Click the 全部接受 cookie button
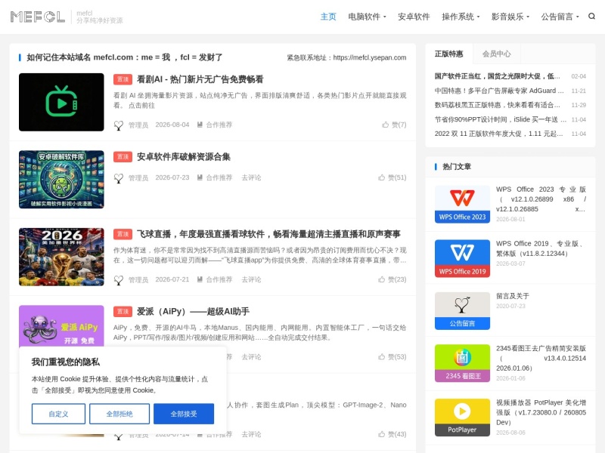This screenshot has height=453, width=605. (x=184, y=414)
